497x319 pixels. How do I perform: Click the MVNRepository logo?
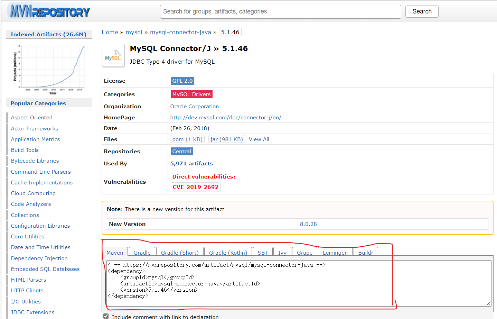pos(48,11)
